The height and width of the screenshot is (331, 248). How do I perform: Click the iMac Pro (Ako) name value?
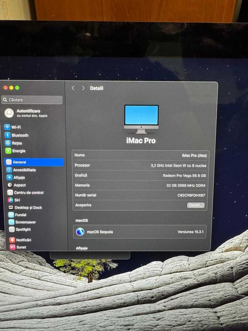tap(194, 156)
